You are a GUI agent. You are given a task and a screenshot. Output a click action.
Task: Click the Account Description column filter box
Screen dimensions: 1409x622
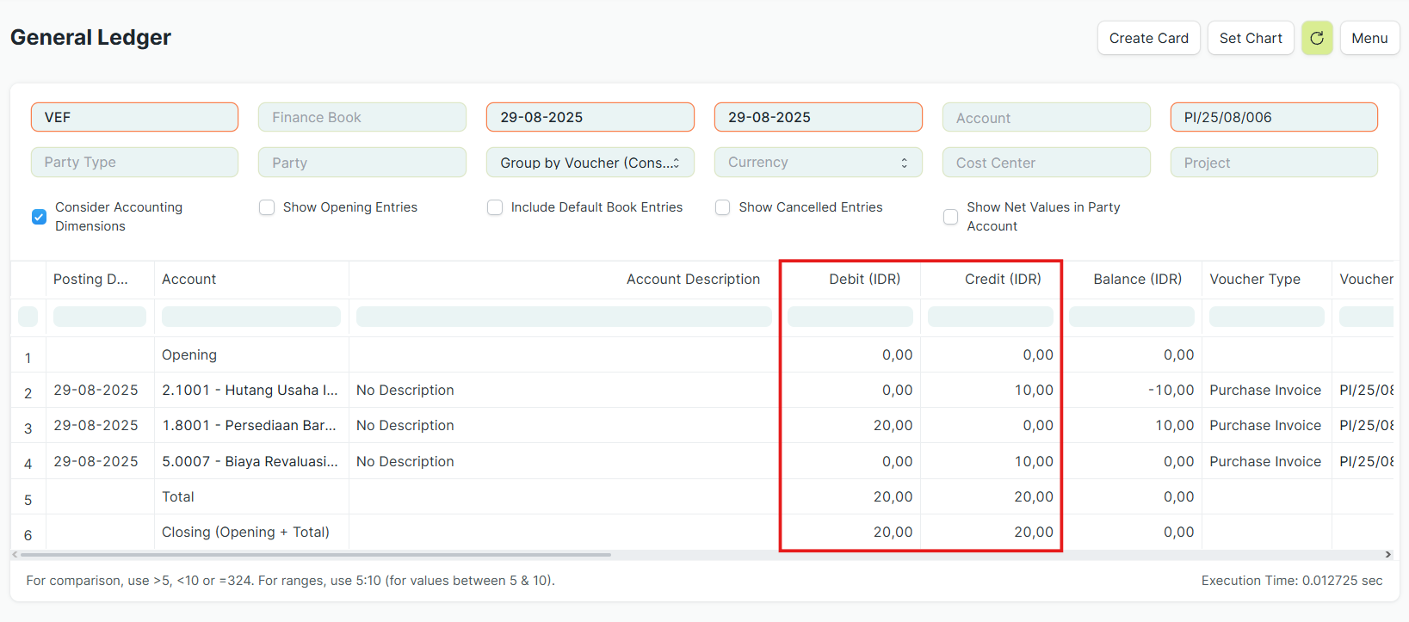[x=564, y=317]
